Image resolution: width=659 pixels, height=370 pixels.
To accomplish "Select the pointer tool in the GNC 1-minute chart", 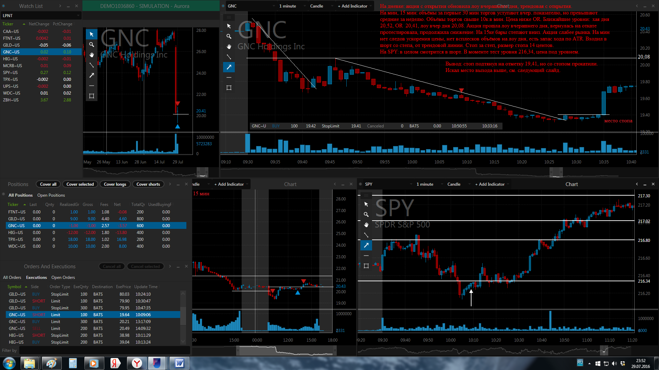I will coord(229,26).
